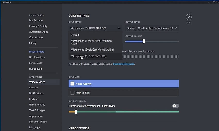This screenshot has width=219, height=131.
Task: Select Microphone (DroidCam Virtual Audio) option
Action: (x=95, y=50)
